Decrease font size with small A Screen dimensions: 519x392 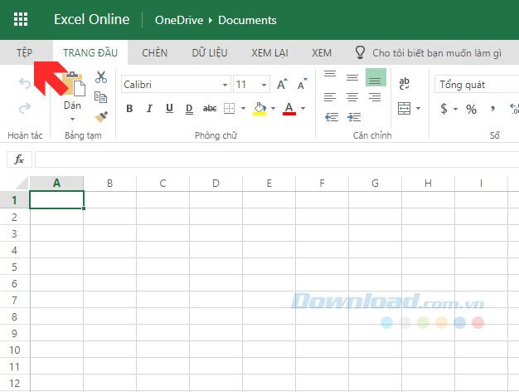tap(303, 84)
